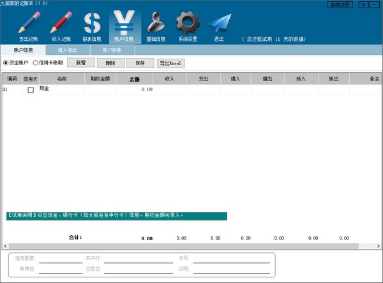This screenshot has height=283, width=383.
Task: Click the 保存 button
Action: point(140,63)
